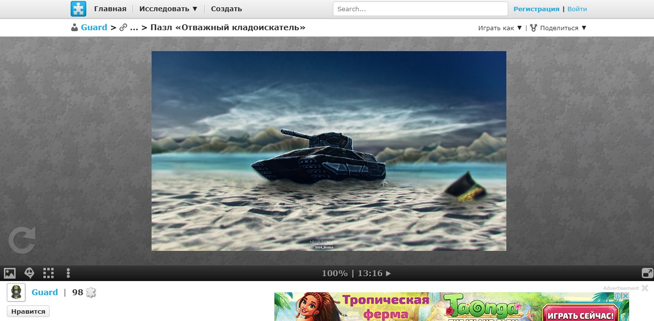
Task: Click the ad info triangle icon
Action: pos(617,296)
